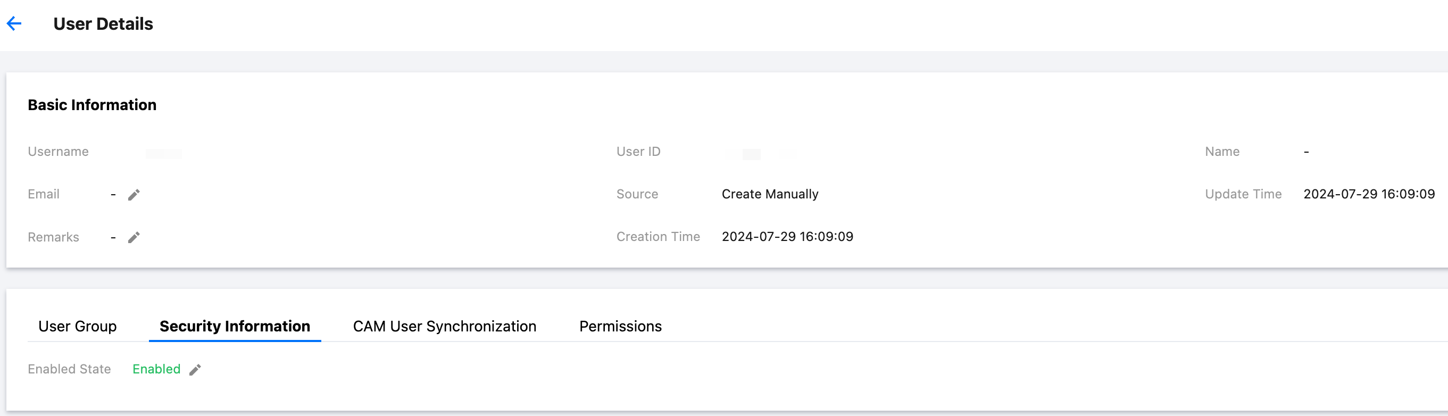Click the Source label

(637, 194)
